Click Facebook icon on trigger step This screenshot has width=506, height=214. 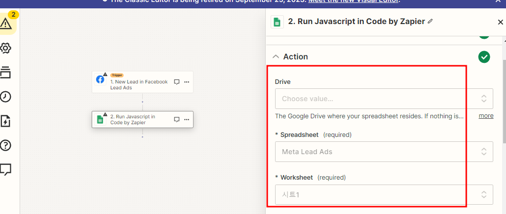point(101,80)
